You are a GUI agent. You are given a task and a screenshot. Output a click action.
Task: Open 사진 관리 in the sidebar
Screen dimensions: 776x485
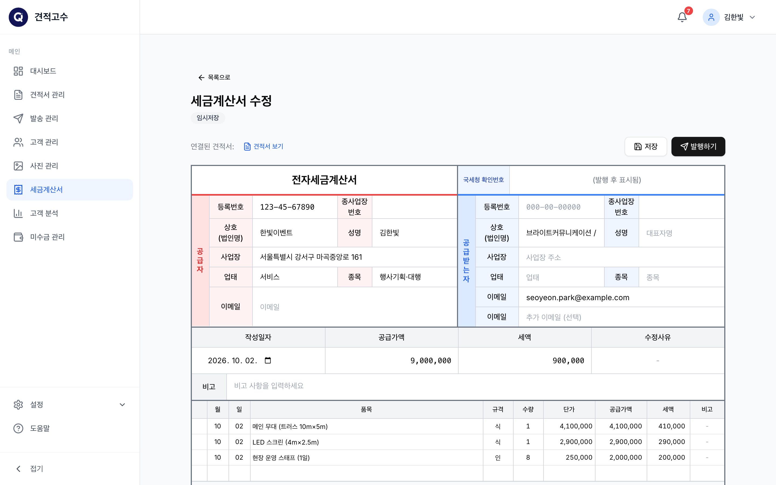point(70,166)
